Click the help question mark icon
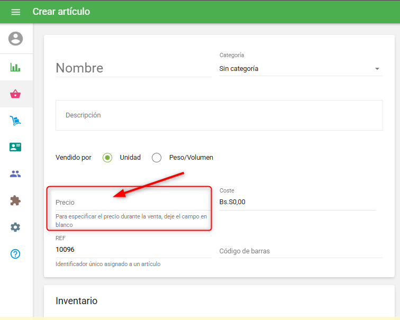 (15, 254)
